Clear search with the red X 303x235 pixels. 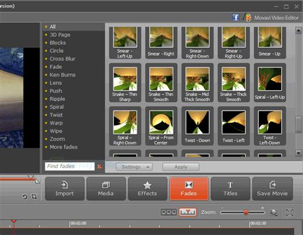click(x=99, y=167)
